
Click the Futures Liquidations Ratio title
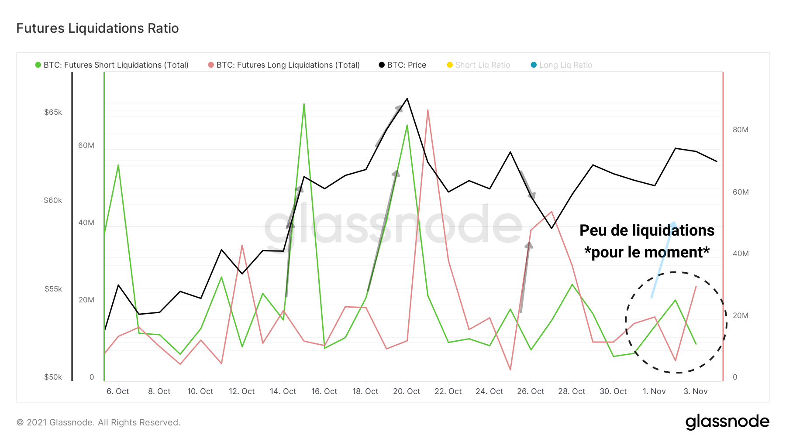(x=97, y=28)
